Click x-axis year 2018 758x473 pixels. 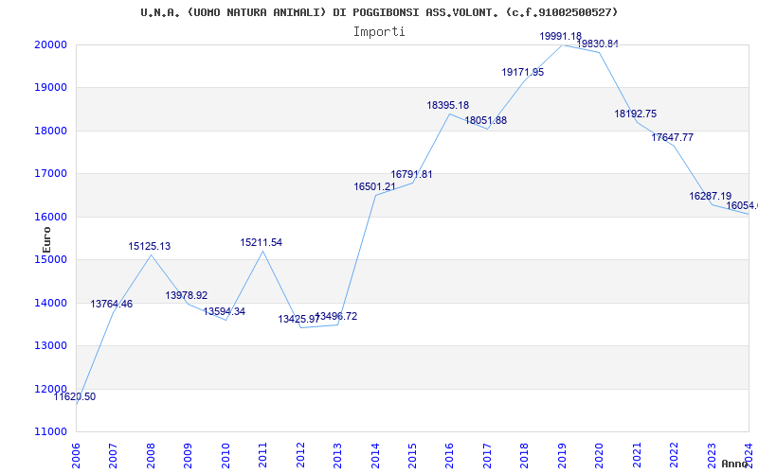[525, 455]
